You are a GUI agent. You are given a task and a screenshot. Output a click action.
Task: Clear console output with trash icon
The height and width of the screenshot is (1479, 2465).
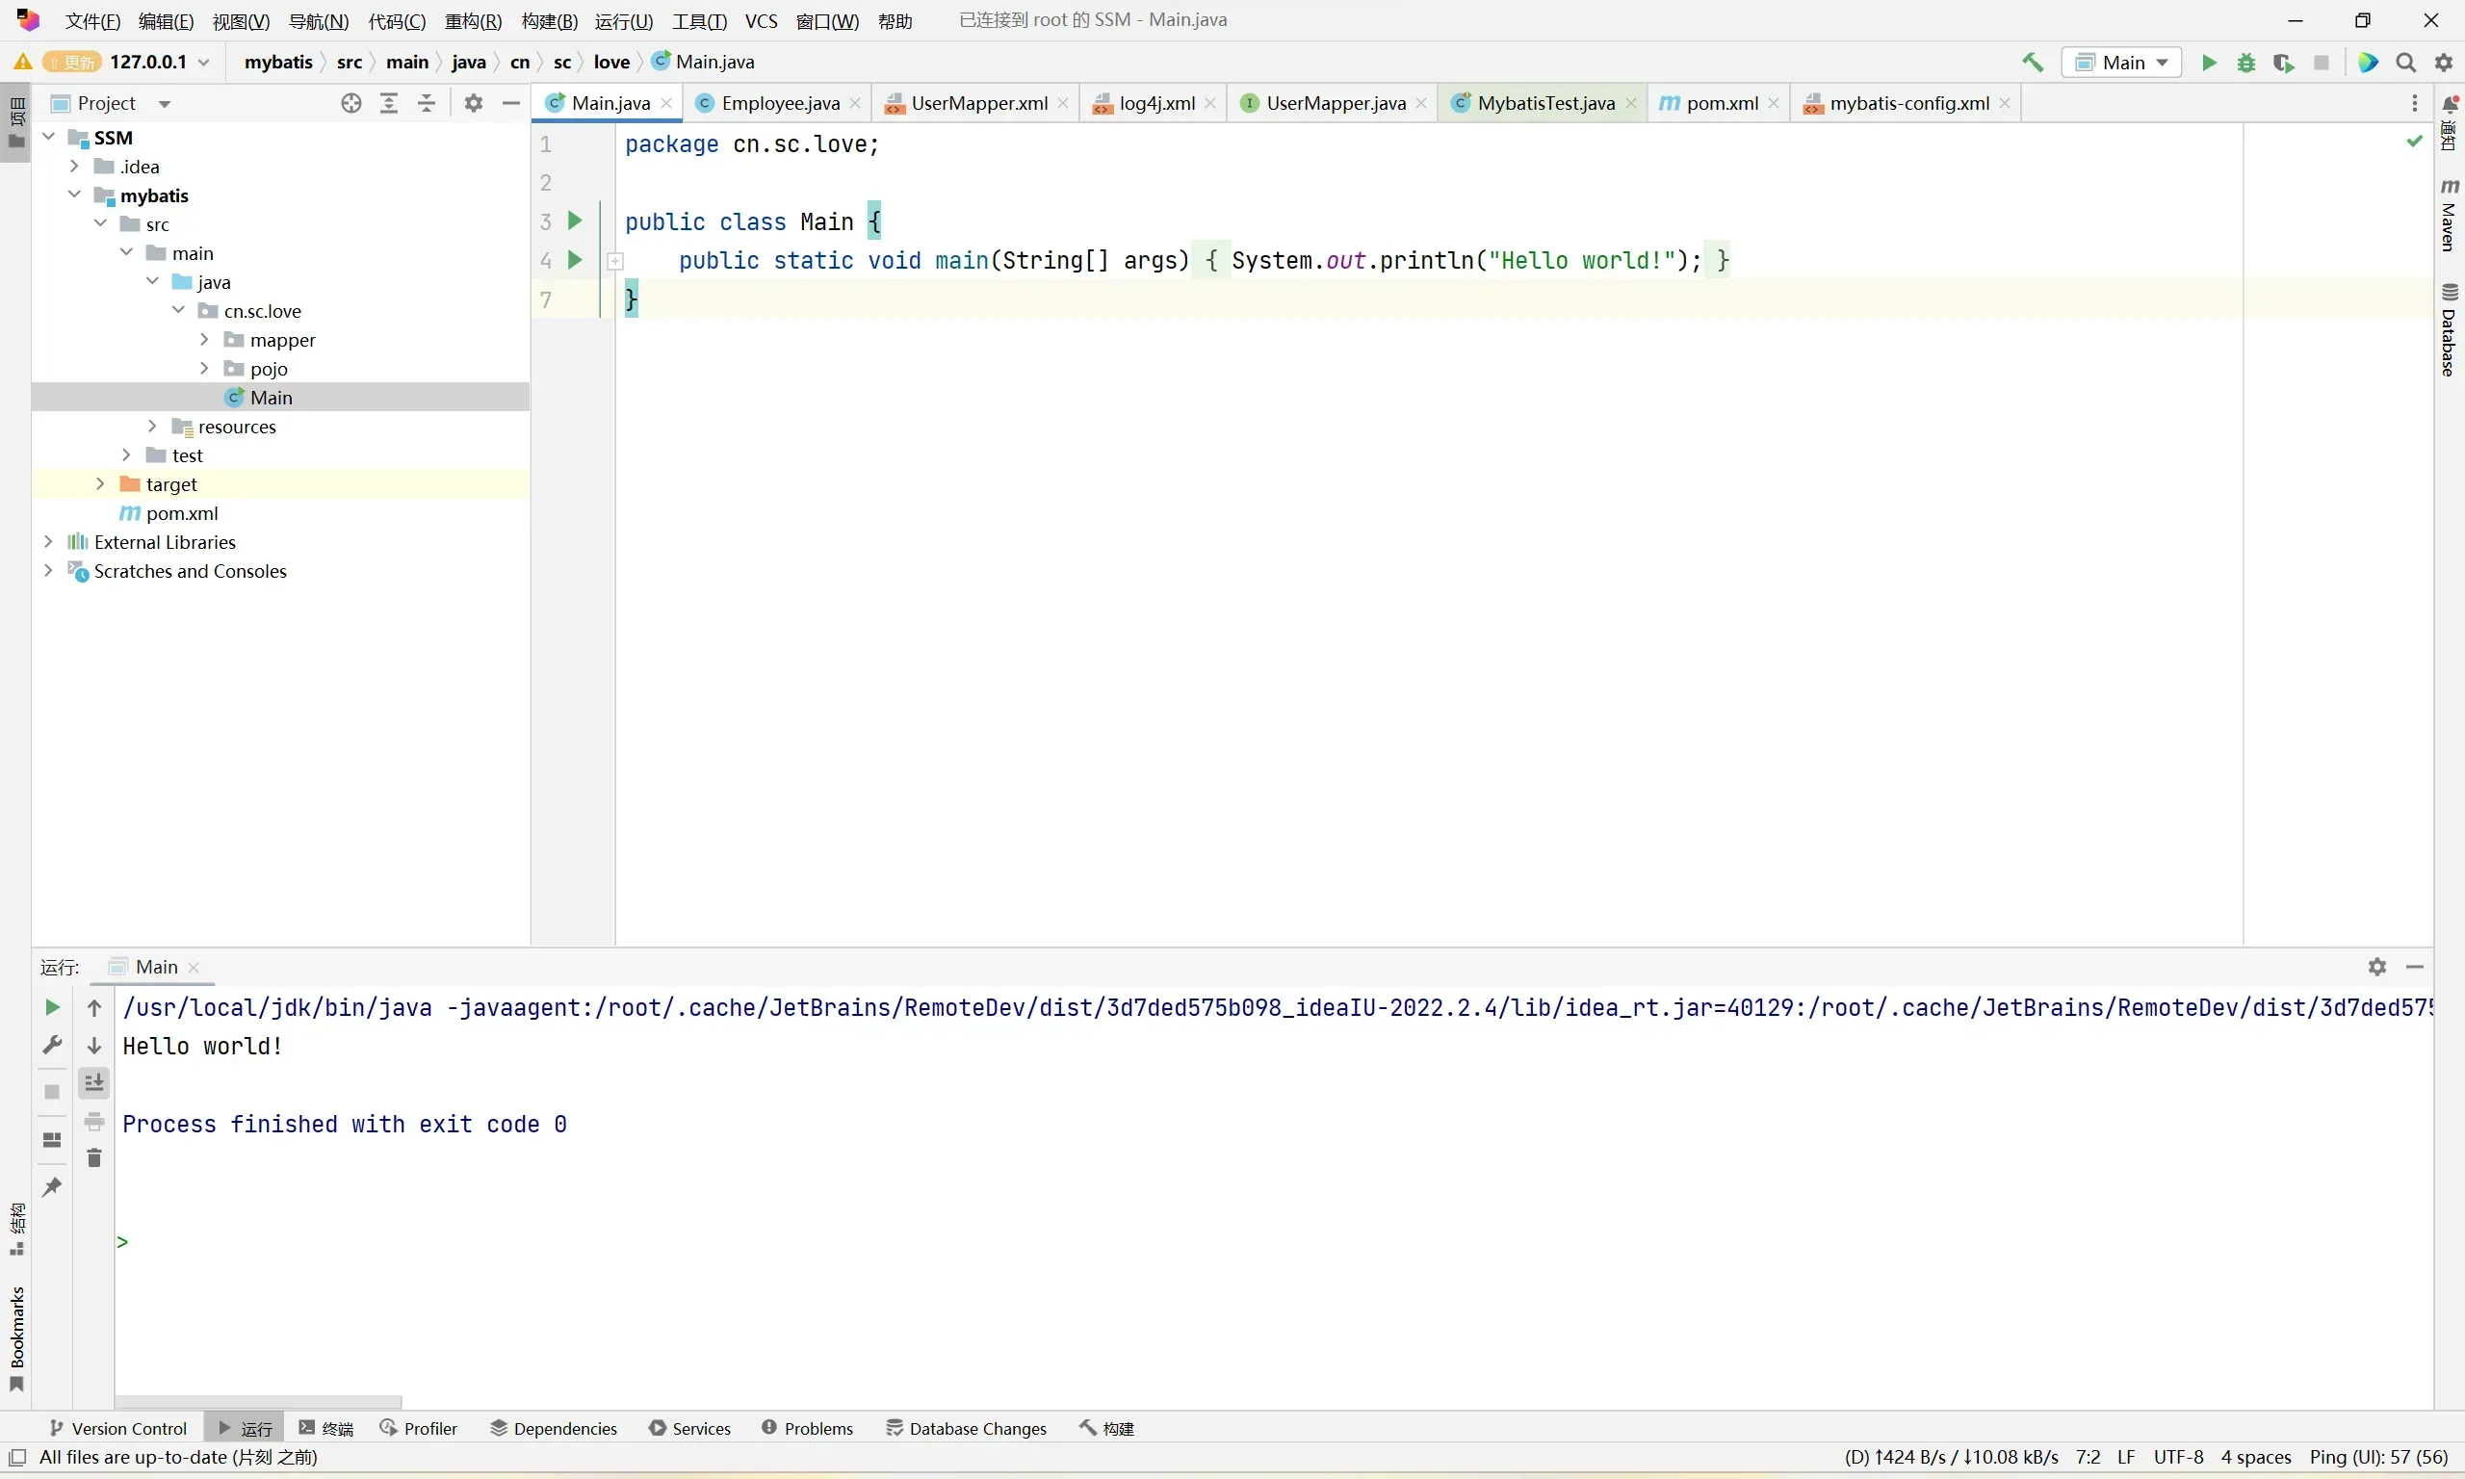(x=94, y=1158)
